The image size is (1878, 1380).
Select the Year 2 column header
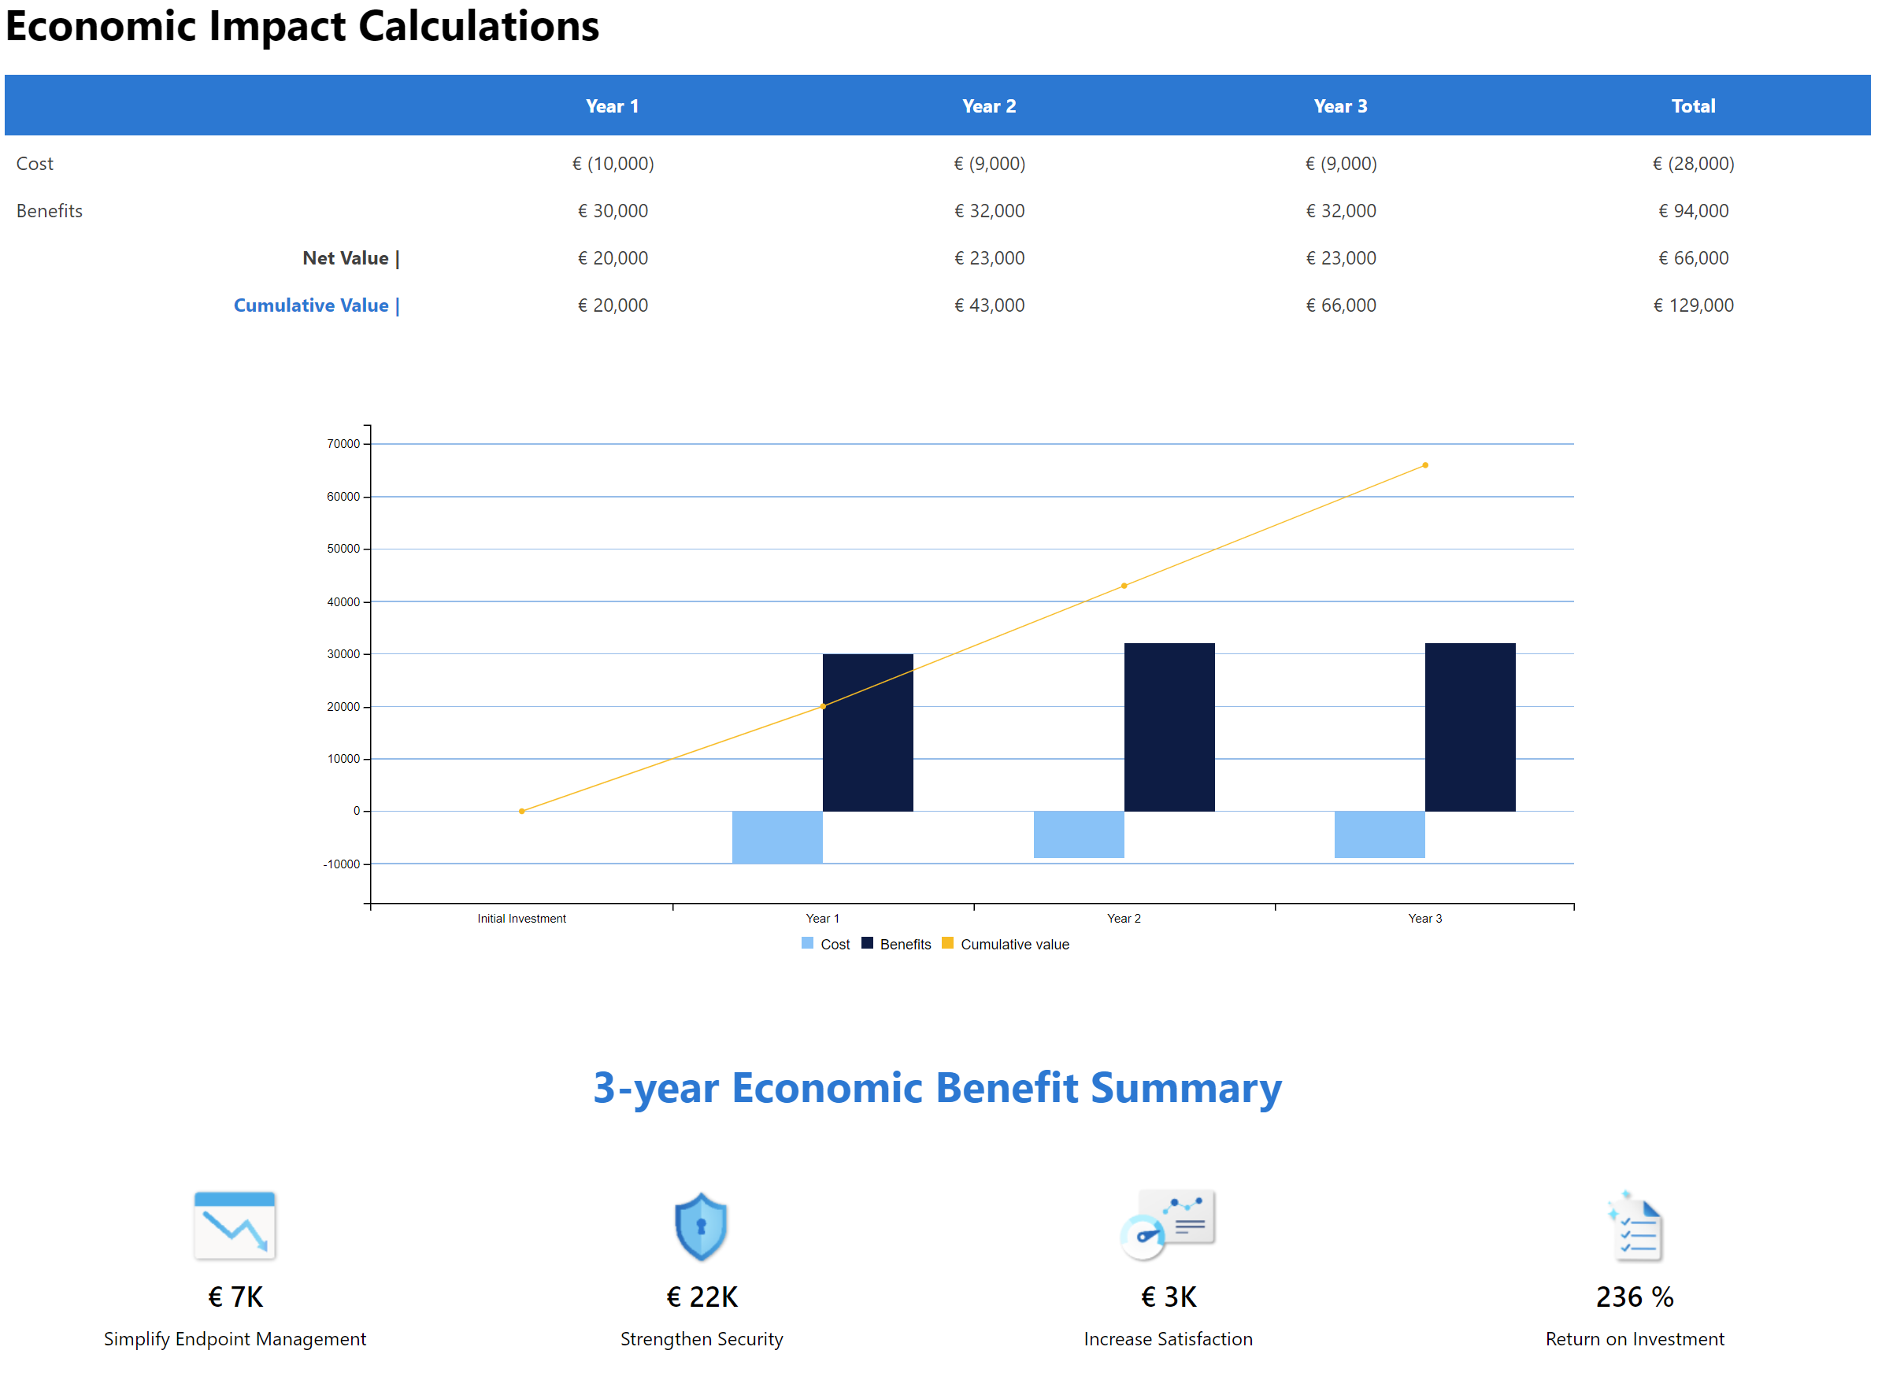[989, 106]
